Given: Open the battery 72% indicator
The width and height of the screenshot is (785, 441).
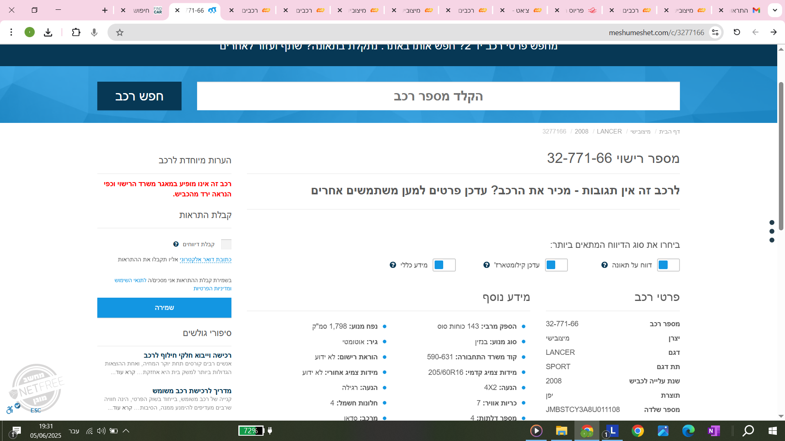Looking at the screenshot, I should coord(251,431).
